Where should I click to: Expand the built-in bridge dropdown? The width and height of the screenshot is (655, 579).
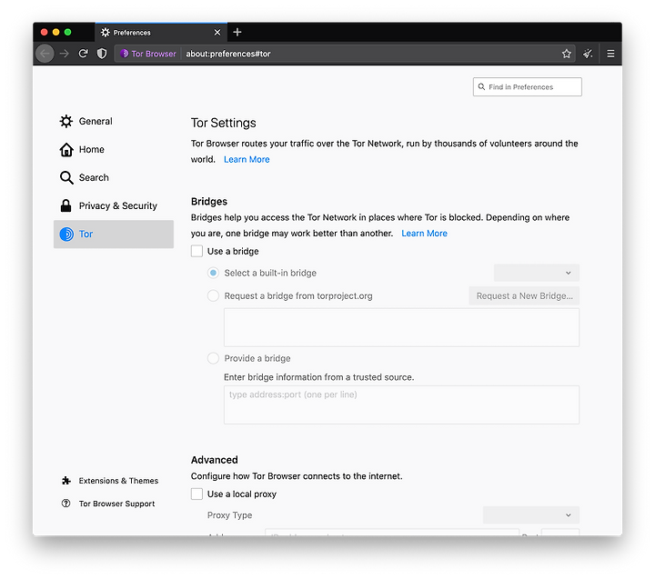pyautogui.click(x=537, y=273)
